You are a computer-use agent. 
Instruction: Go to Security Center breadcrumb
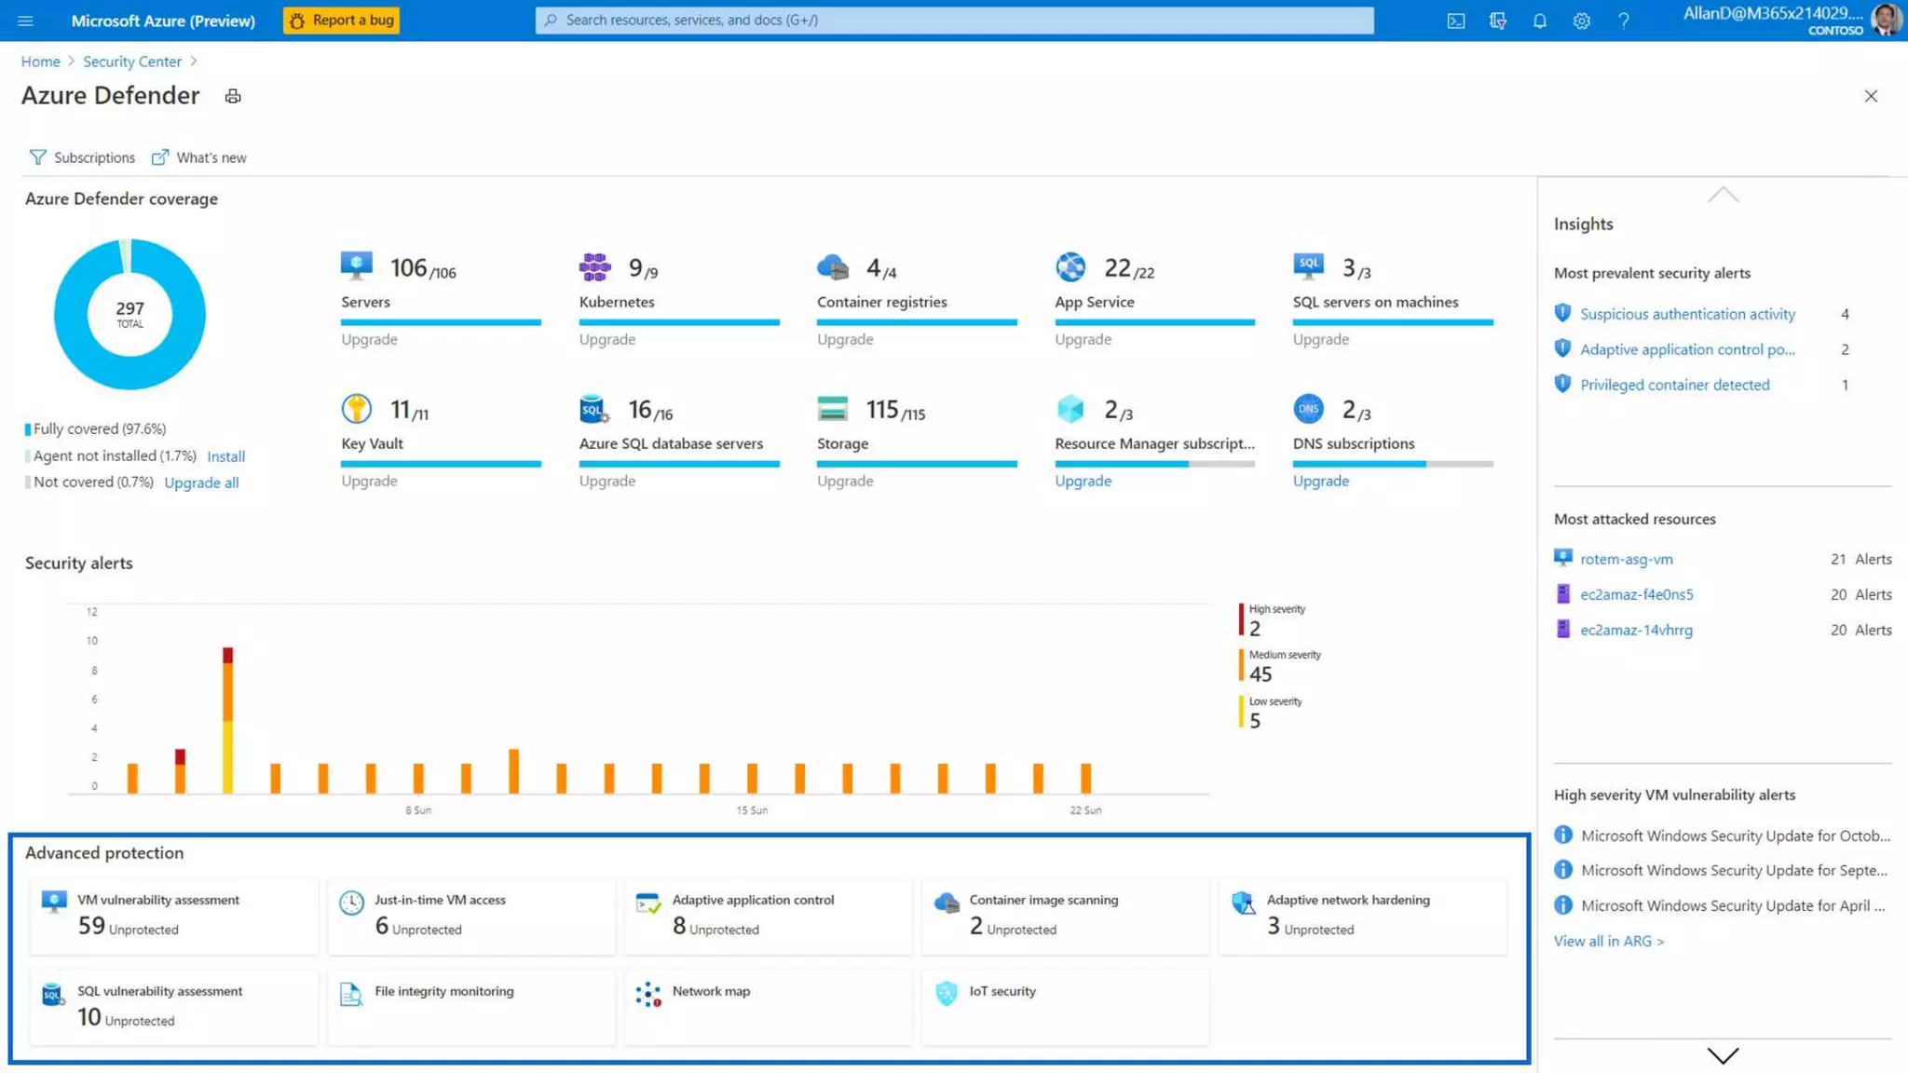[132, 61]
